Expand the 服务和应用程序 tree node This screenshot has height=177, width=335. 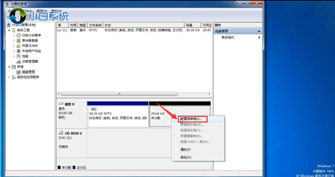[x=9, y=77]
